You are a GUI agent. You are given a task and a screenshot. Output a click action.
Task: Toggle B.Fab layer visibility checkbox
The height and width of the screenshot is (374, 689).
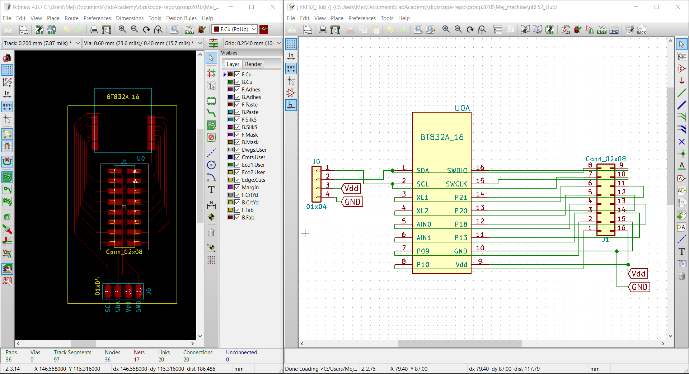pos(237,217)
